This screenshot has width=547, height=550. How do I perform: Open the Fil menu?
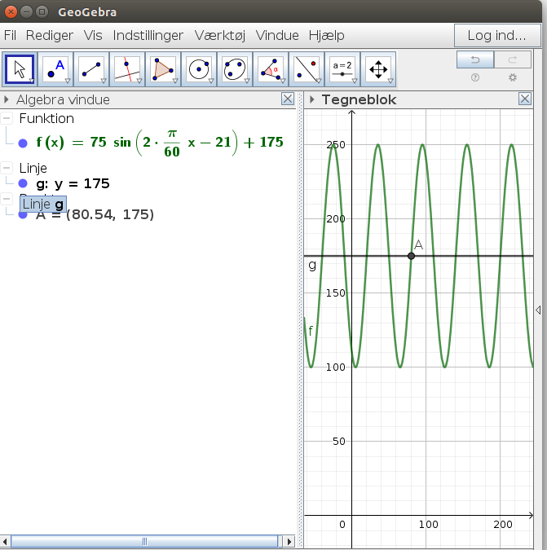tap(10, 35)
